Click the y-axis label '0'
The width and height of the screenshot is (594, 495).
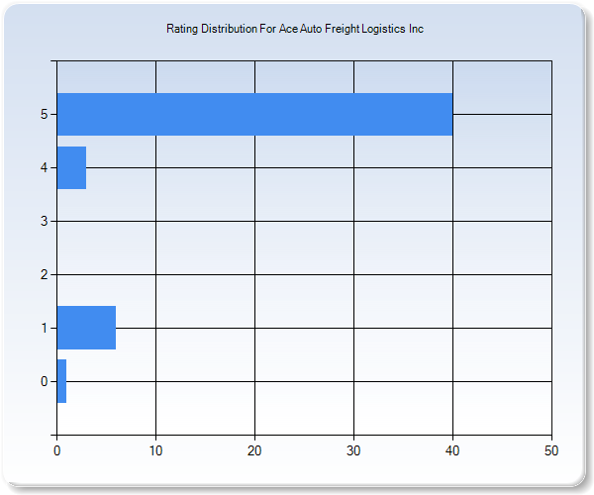(44, 381)
